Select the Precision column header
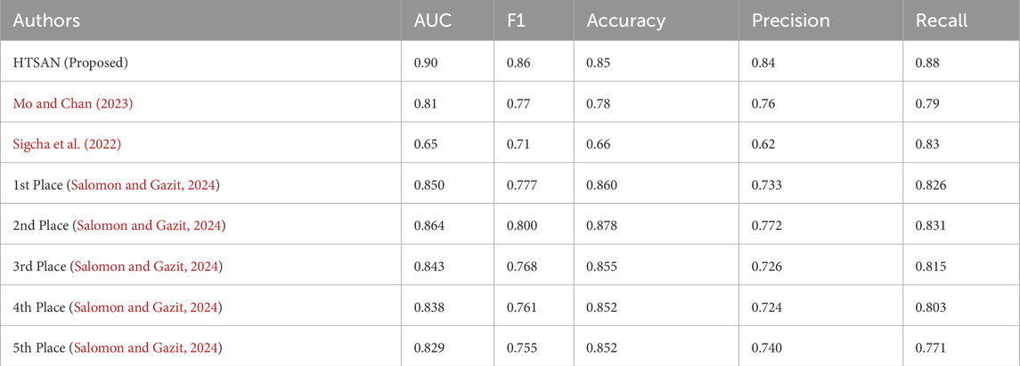 [790, 20]
